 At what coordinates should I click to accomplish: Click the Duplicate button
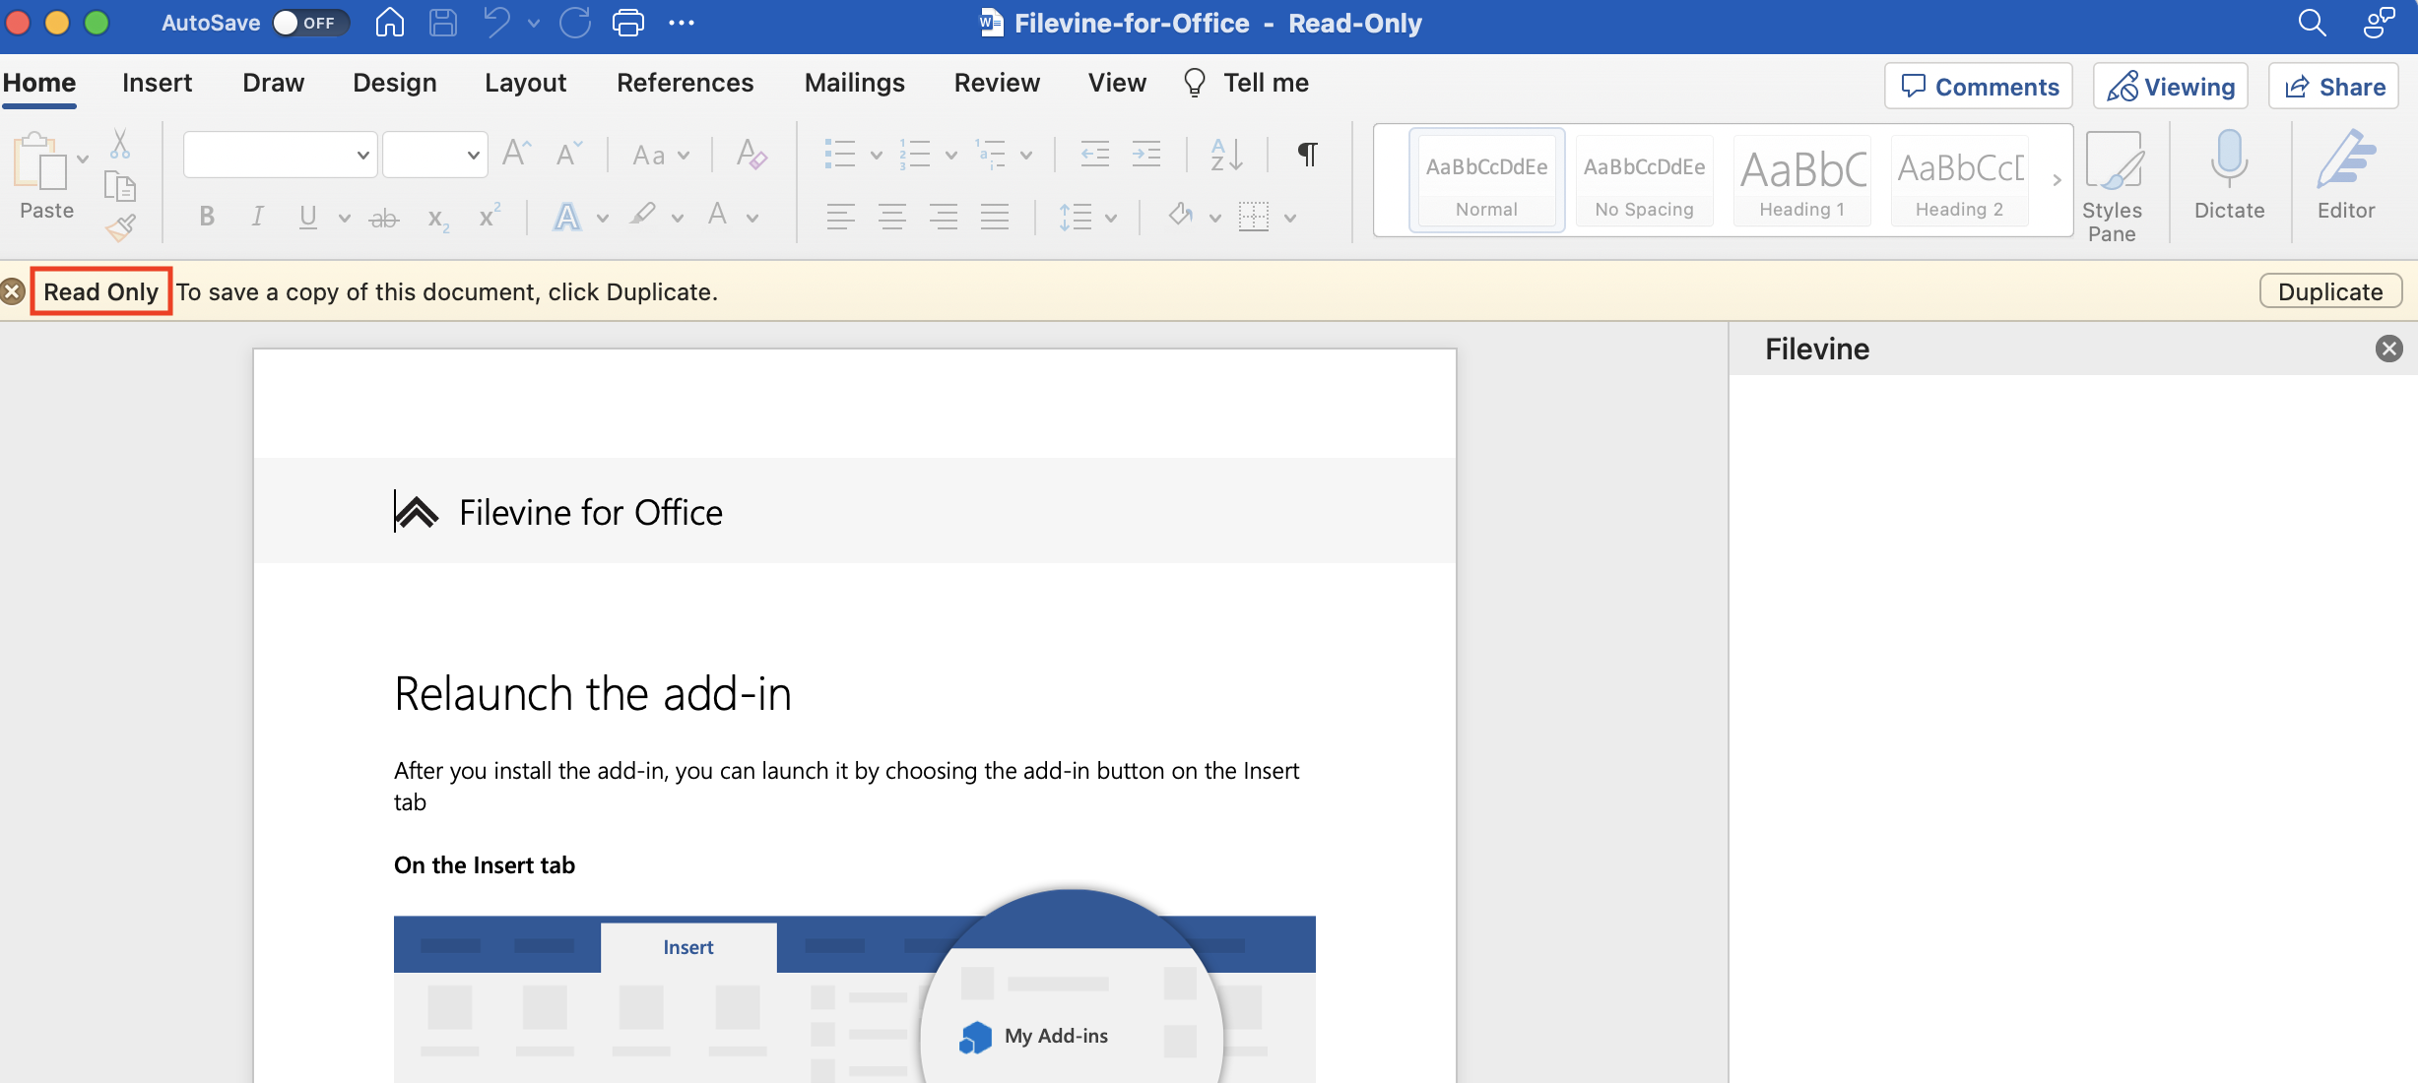(2330, 291)
